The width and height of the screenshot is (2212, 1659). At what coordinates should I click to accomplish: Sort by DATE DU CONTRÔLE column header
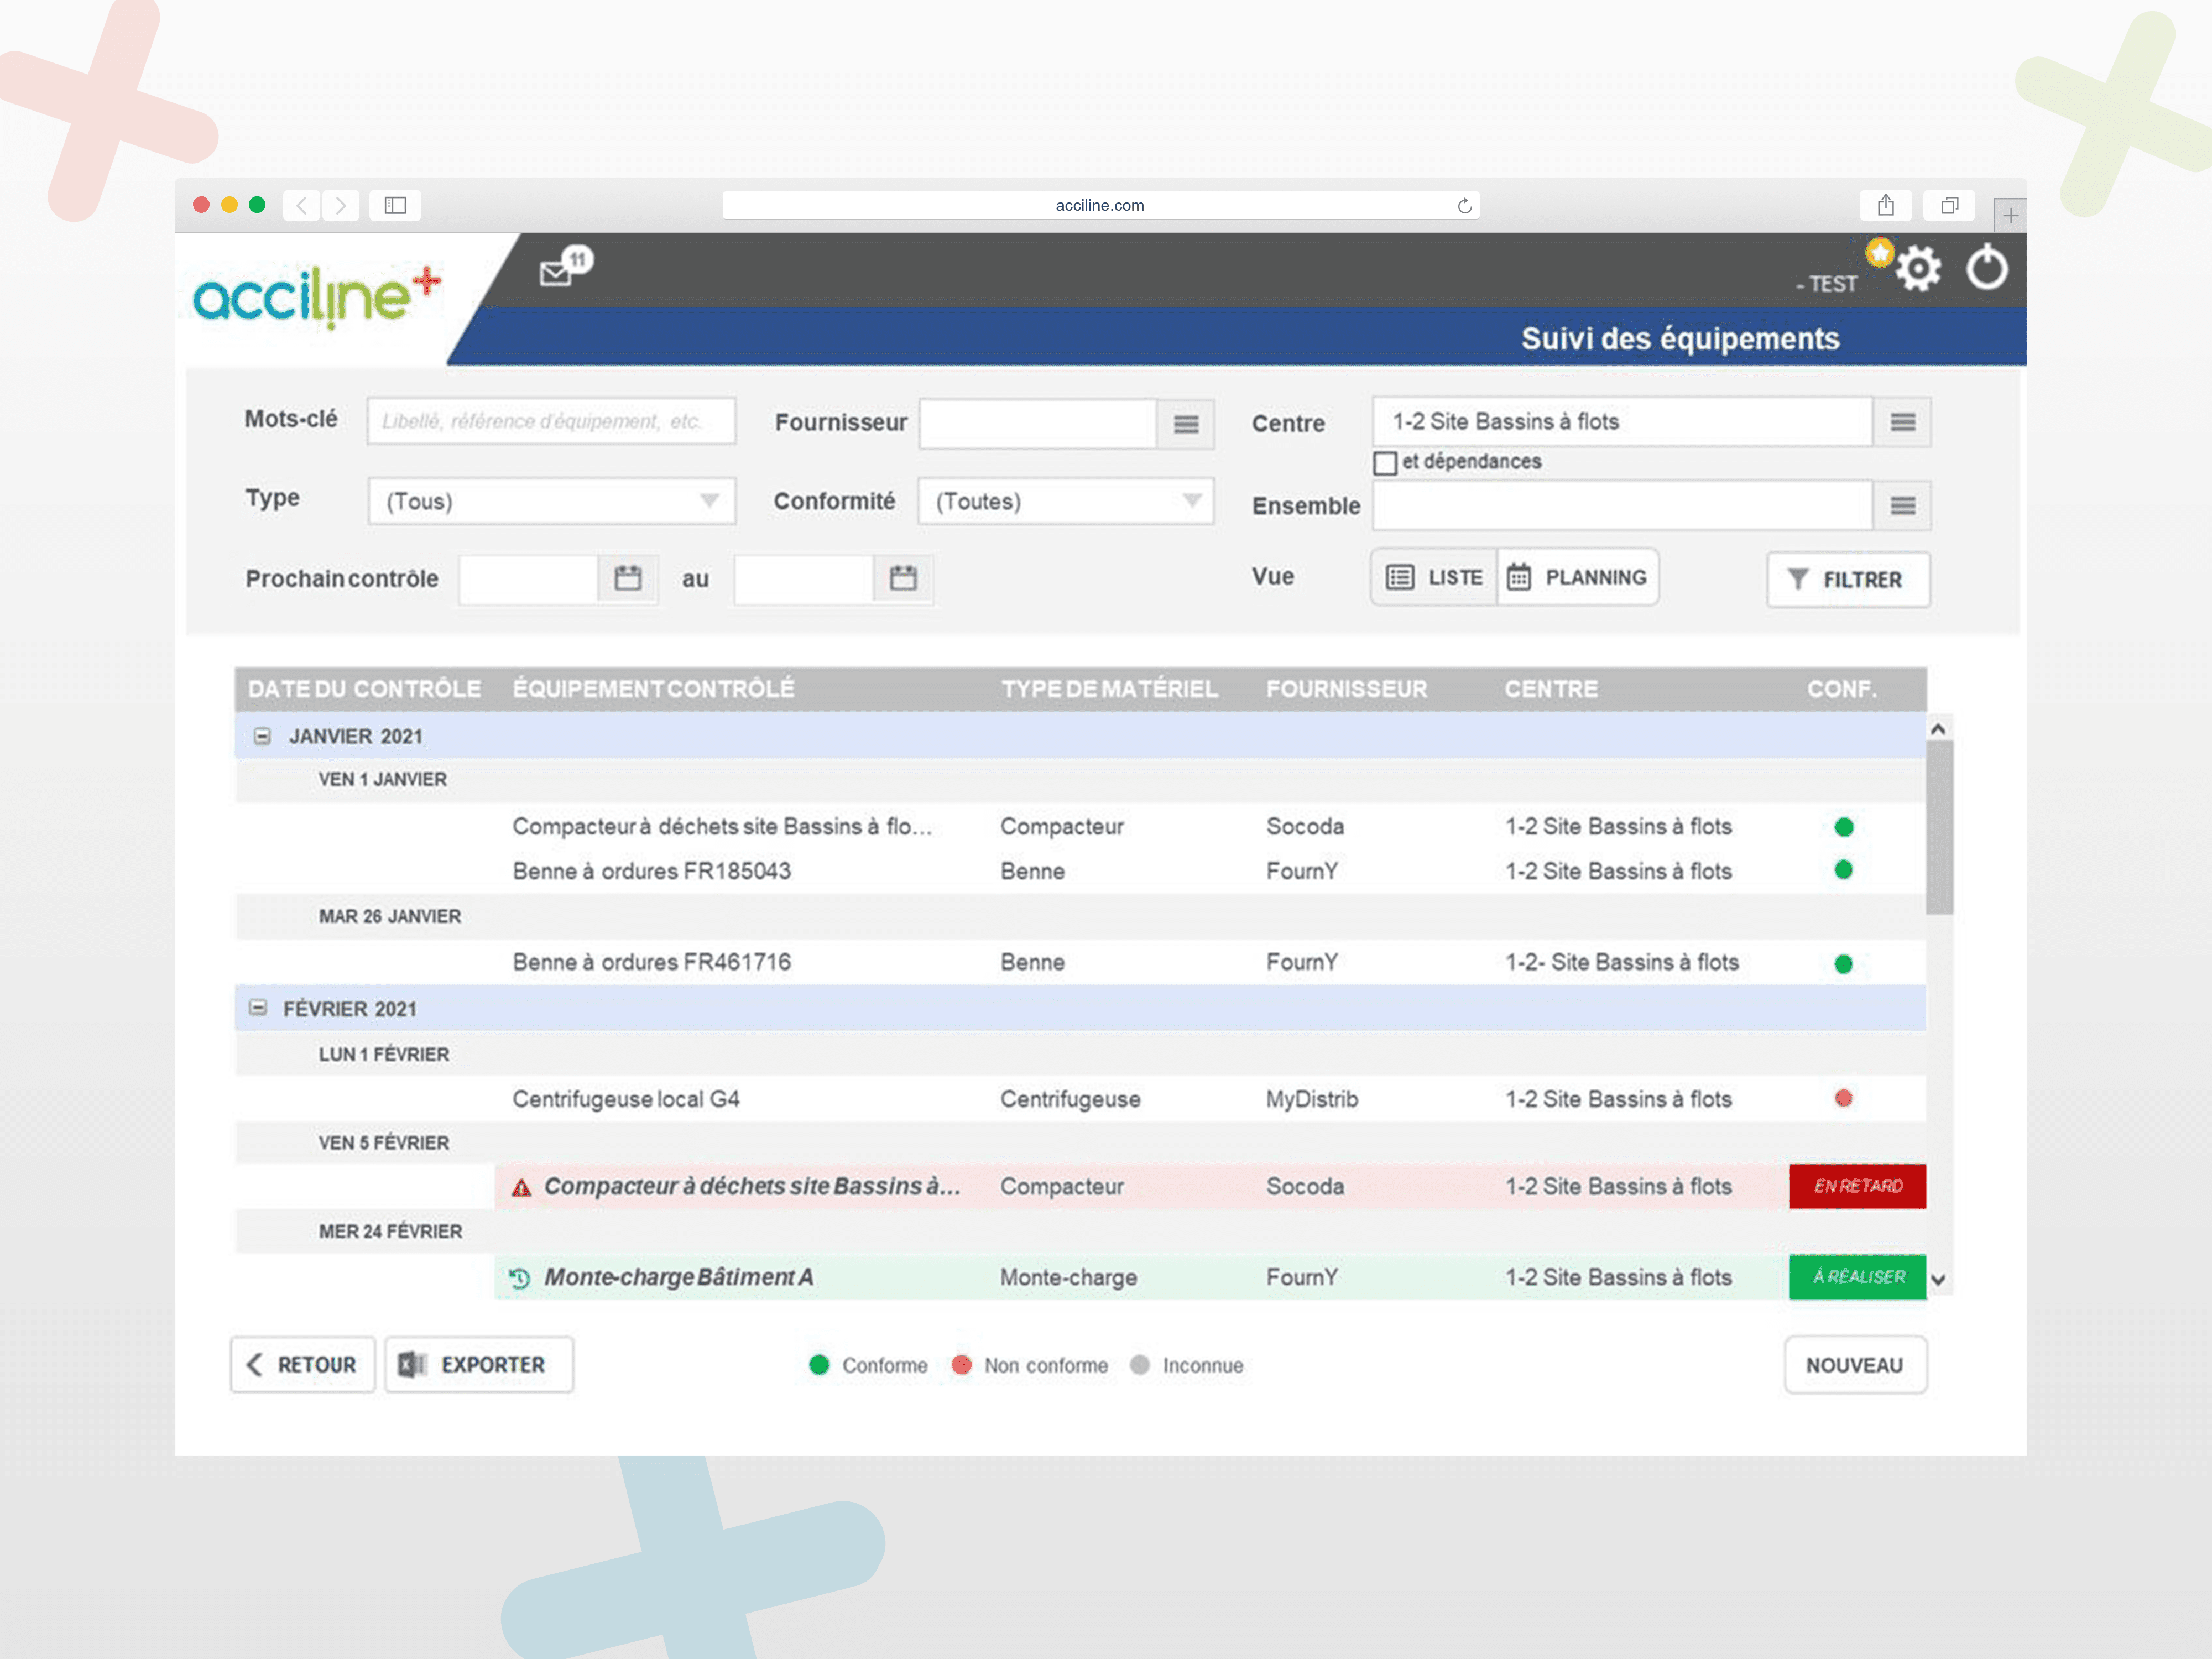pos(364,689)
